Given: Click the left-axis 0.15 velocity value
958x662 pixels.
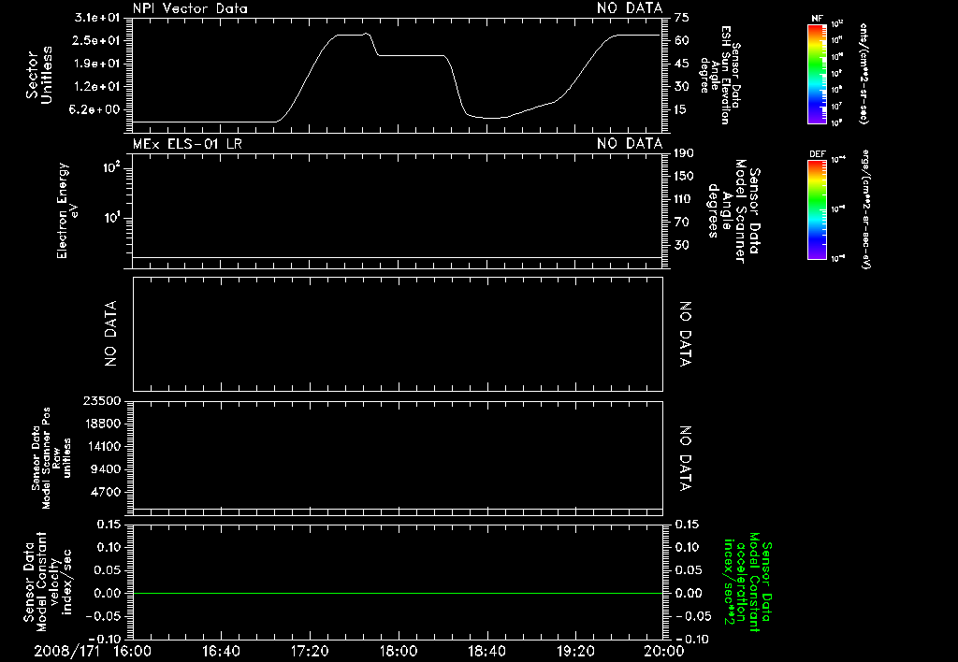Looking at the screenshot, I should pos(109,525).
